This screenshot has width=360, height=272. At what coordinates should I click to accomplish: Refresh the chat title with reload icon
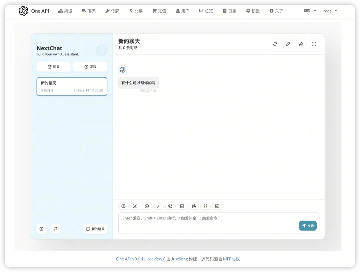(275, 44)
